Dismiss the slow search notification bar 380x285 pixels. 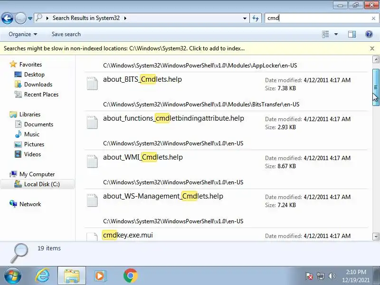click(372, 48)
